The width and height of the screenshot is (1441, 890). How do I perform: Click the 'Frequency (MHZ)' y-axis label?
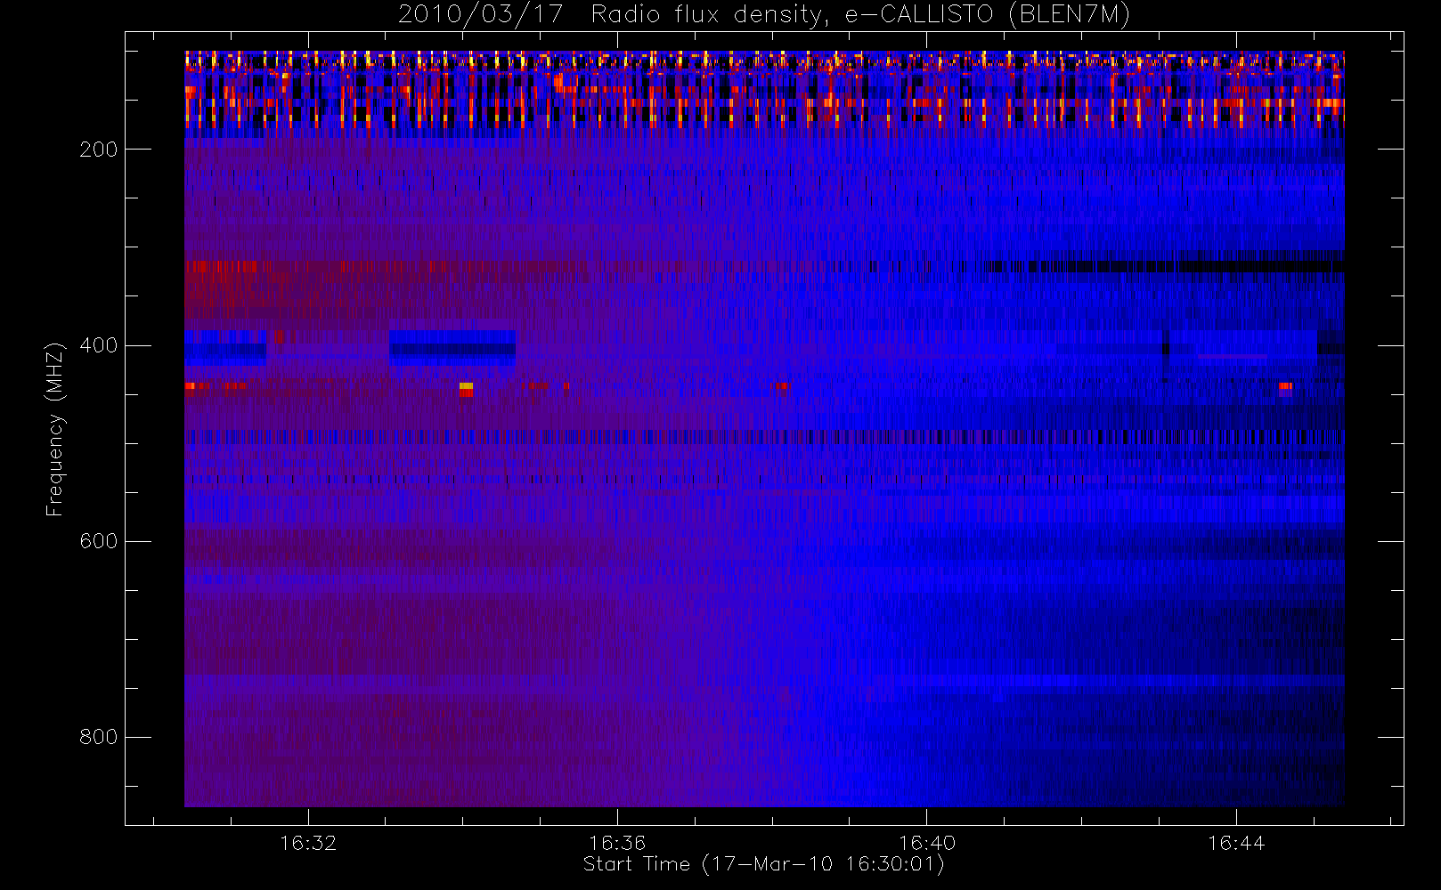(x=55, y=429)
